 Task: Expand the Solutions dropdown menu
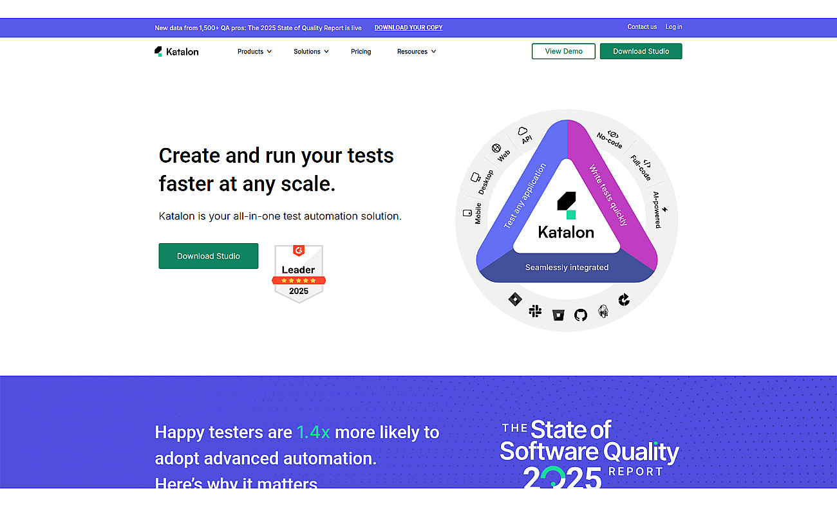pos(311,51)
